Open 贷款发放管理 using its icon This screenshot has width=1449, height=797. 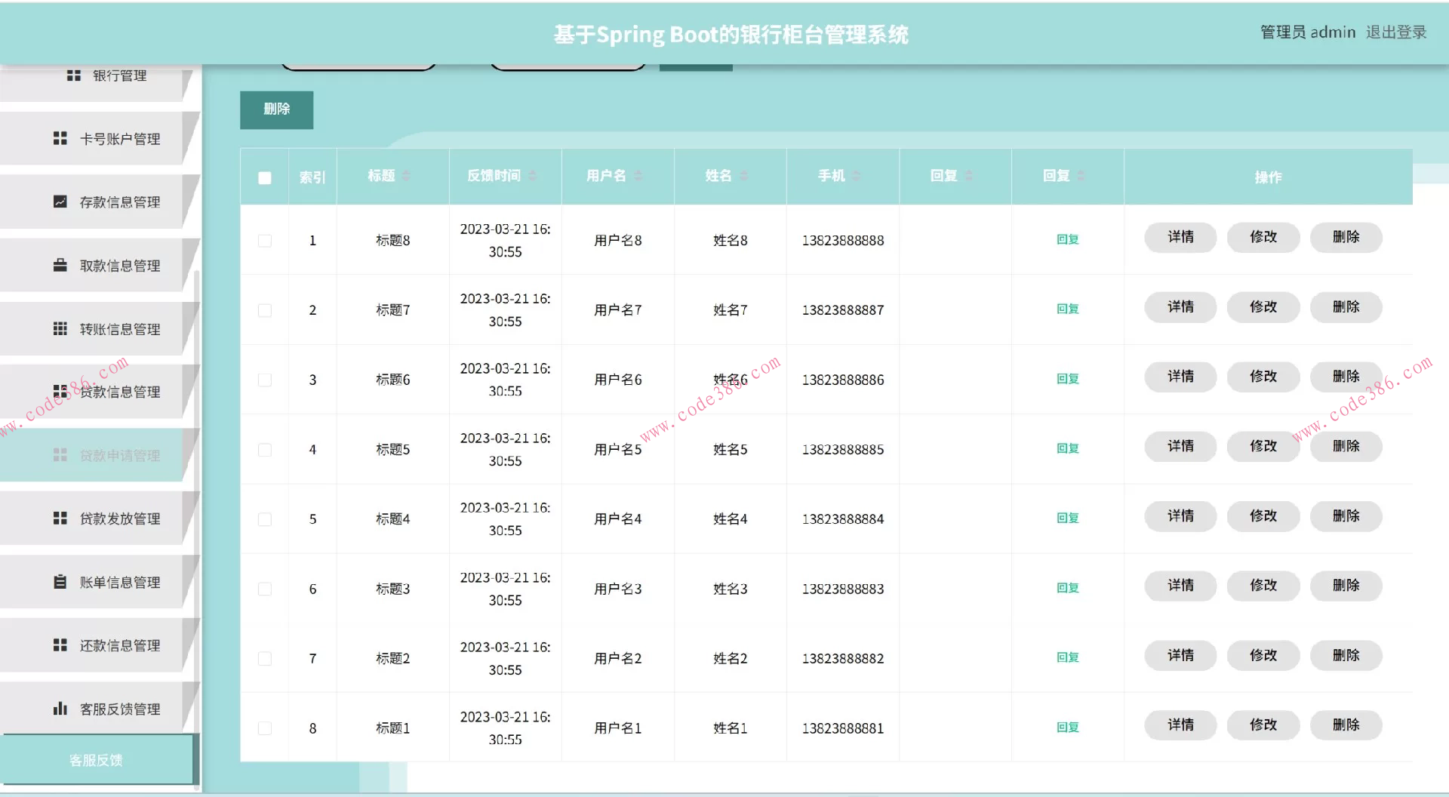tap(62, 519)
